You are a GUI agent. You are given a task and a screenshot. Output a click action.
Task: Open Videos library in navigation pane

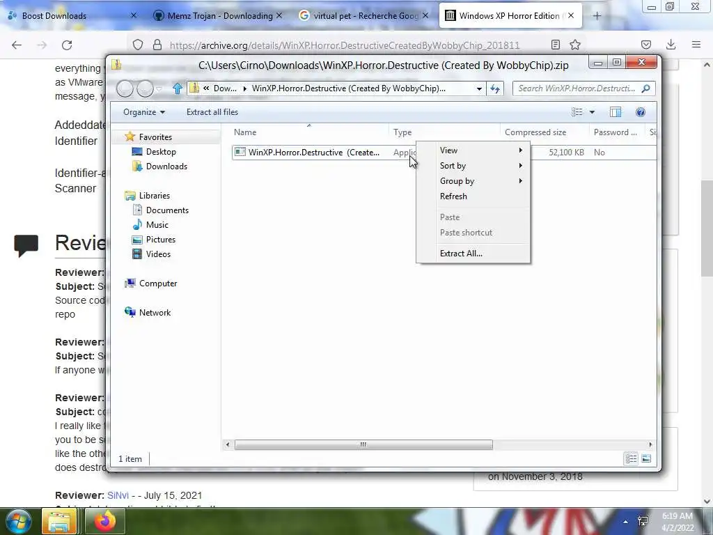(x=158, y=254)
